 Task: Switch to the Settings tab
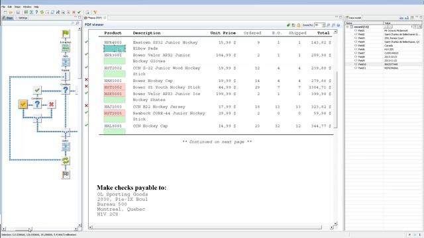tap(21, 18)
